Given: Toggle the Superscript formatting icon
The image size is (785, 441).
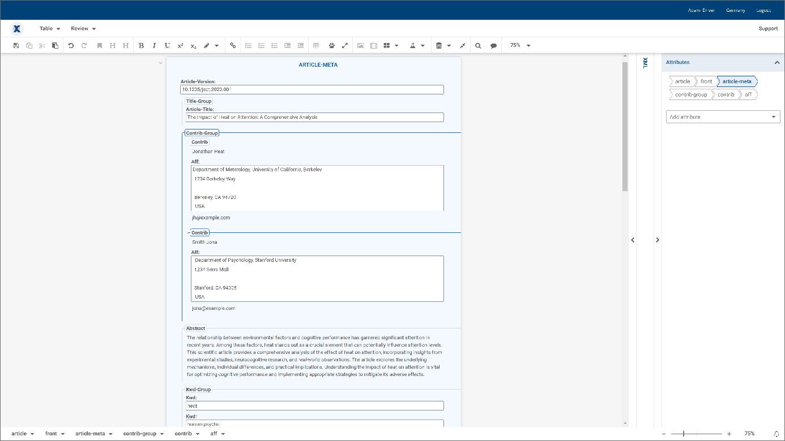Looking at the screenshot, I should (180, 45).
